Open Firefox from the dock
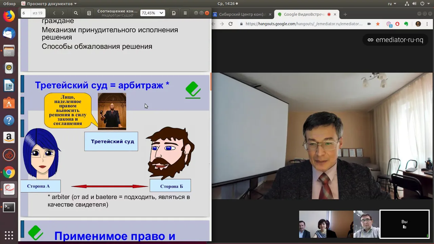 [x=9, y=16]
